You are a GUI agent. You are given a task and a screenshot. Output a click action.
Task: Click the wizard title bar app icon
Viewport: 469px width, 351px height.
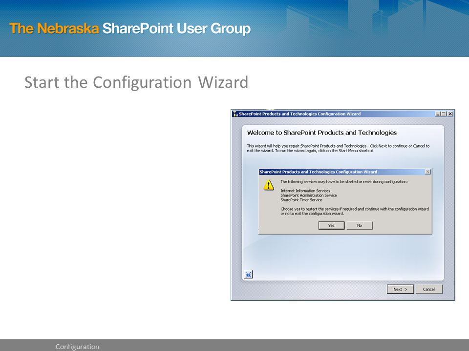[x=235, y=114]
